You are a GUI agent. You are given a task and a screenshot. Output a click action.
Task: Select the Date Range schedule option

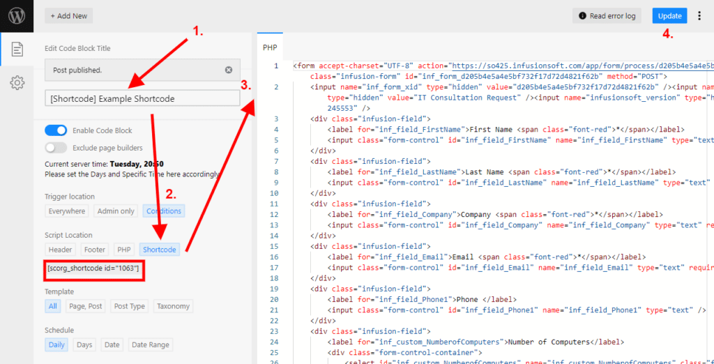(x=149, y=344)
